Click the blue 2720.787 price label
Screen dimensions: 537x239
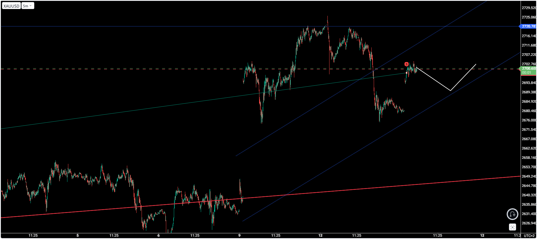528,26
